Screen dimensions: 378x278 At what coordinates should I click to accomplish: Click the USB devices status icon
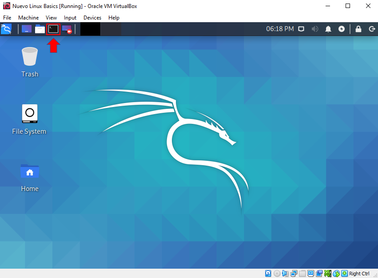point(302,273)
